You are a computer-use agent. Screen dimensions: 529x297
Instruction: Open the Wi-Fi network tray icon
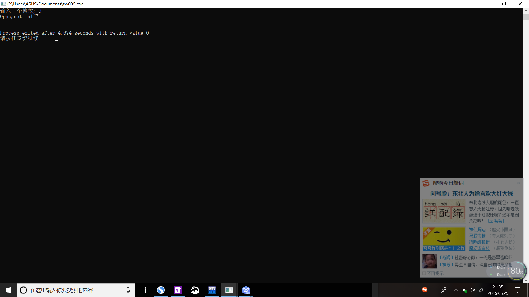pos(481,290)
